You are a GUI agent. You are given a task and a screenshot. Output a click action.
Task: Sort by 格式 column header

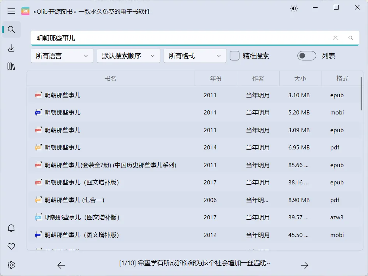[342, 78]
